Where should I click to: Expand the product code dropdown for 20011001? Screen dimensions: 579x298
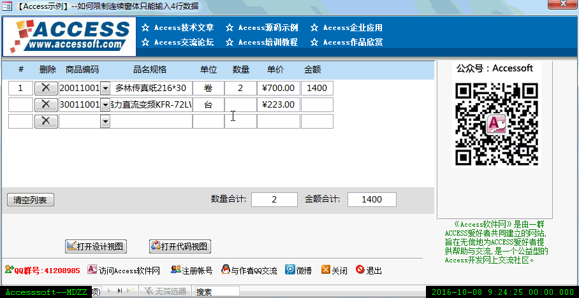(106, 88)
